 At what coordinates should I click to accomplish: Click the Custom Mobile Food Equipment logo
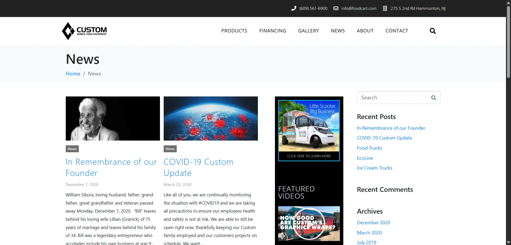click(x=84, y=31)
